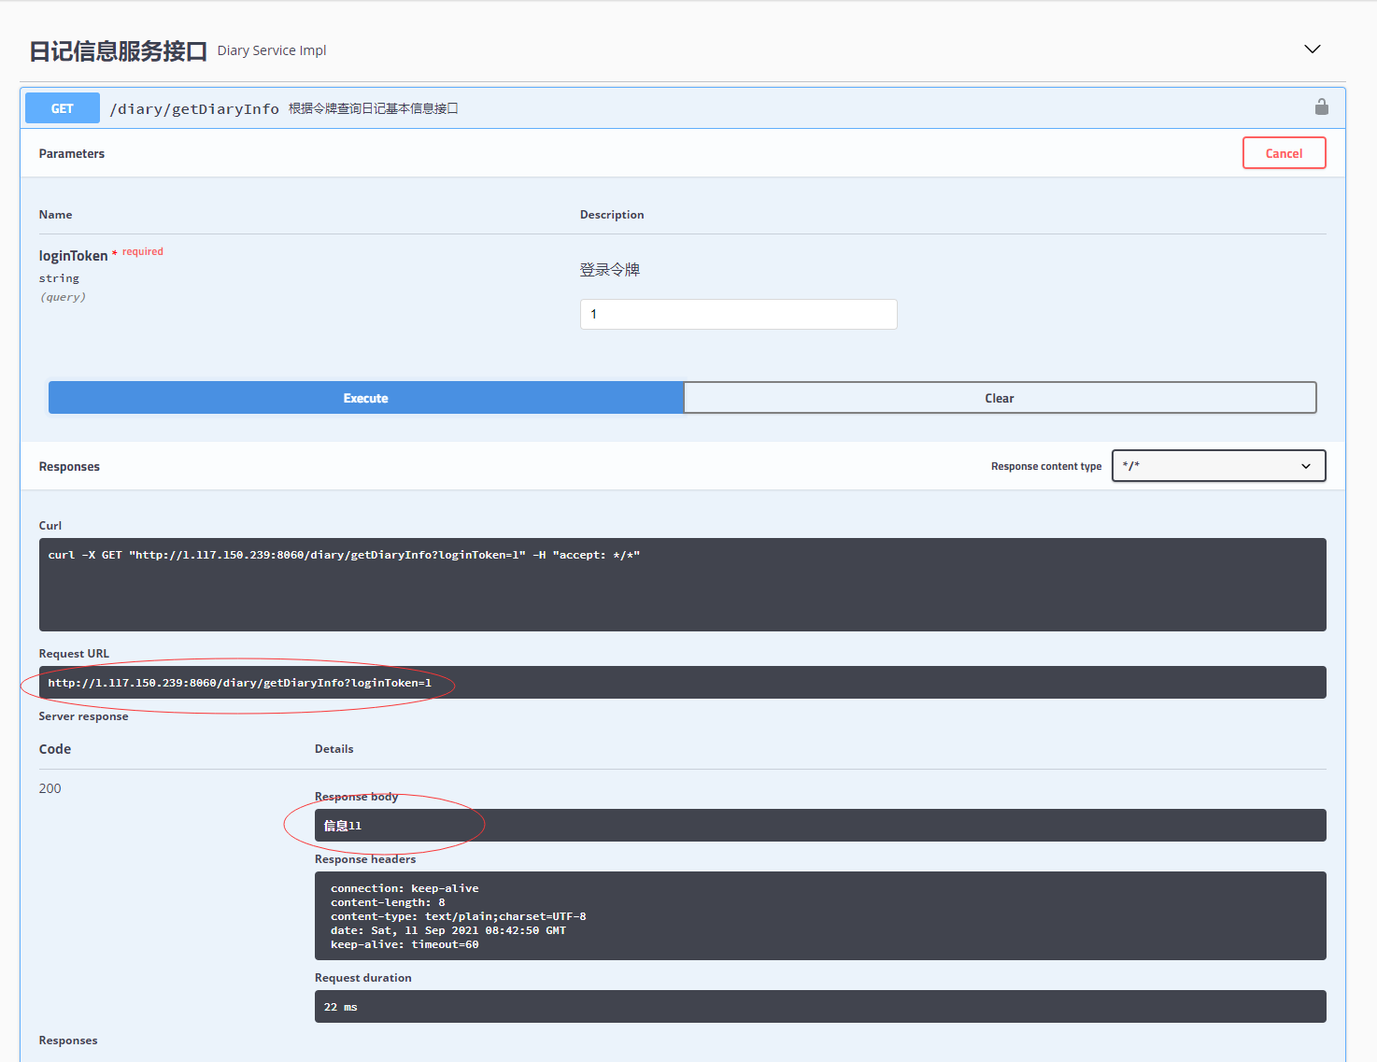
Task: Click the endpoint summary 根据令牌查询日记基本信息接口
Action: (374, 108)
